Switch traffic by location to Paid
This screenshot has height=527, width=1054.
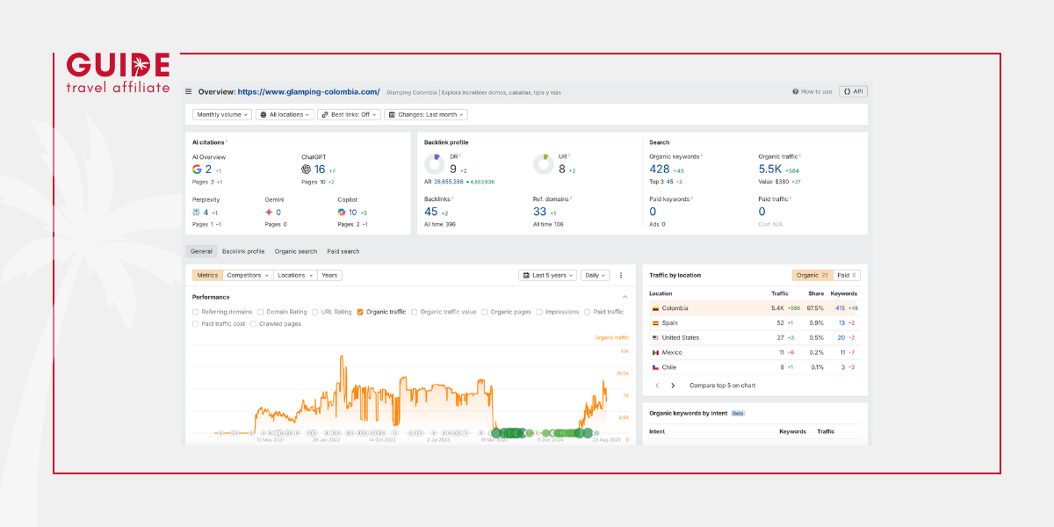pos(846,275)
